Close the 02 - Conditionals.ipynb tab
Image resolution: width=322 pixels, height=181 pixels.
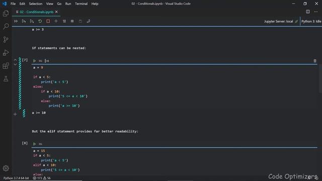click(56, 12)
